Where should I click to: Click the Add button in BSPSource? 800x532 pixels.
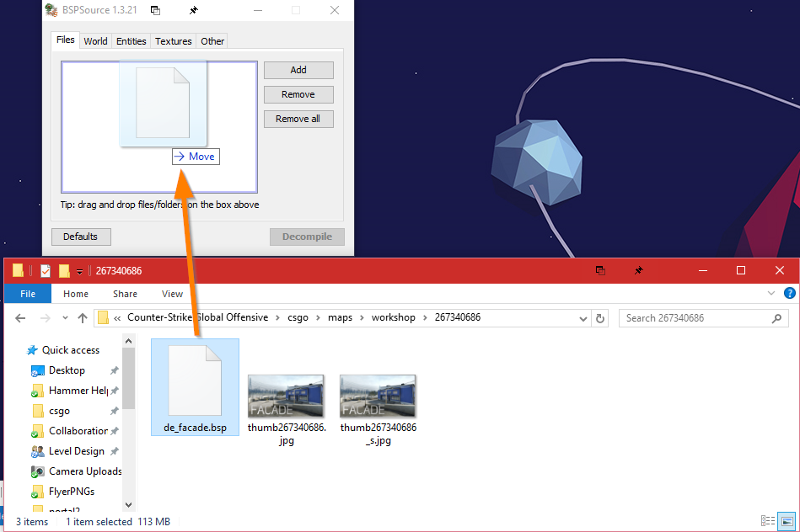(298, 70)
